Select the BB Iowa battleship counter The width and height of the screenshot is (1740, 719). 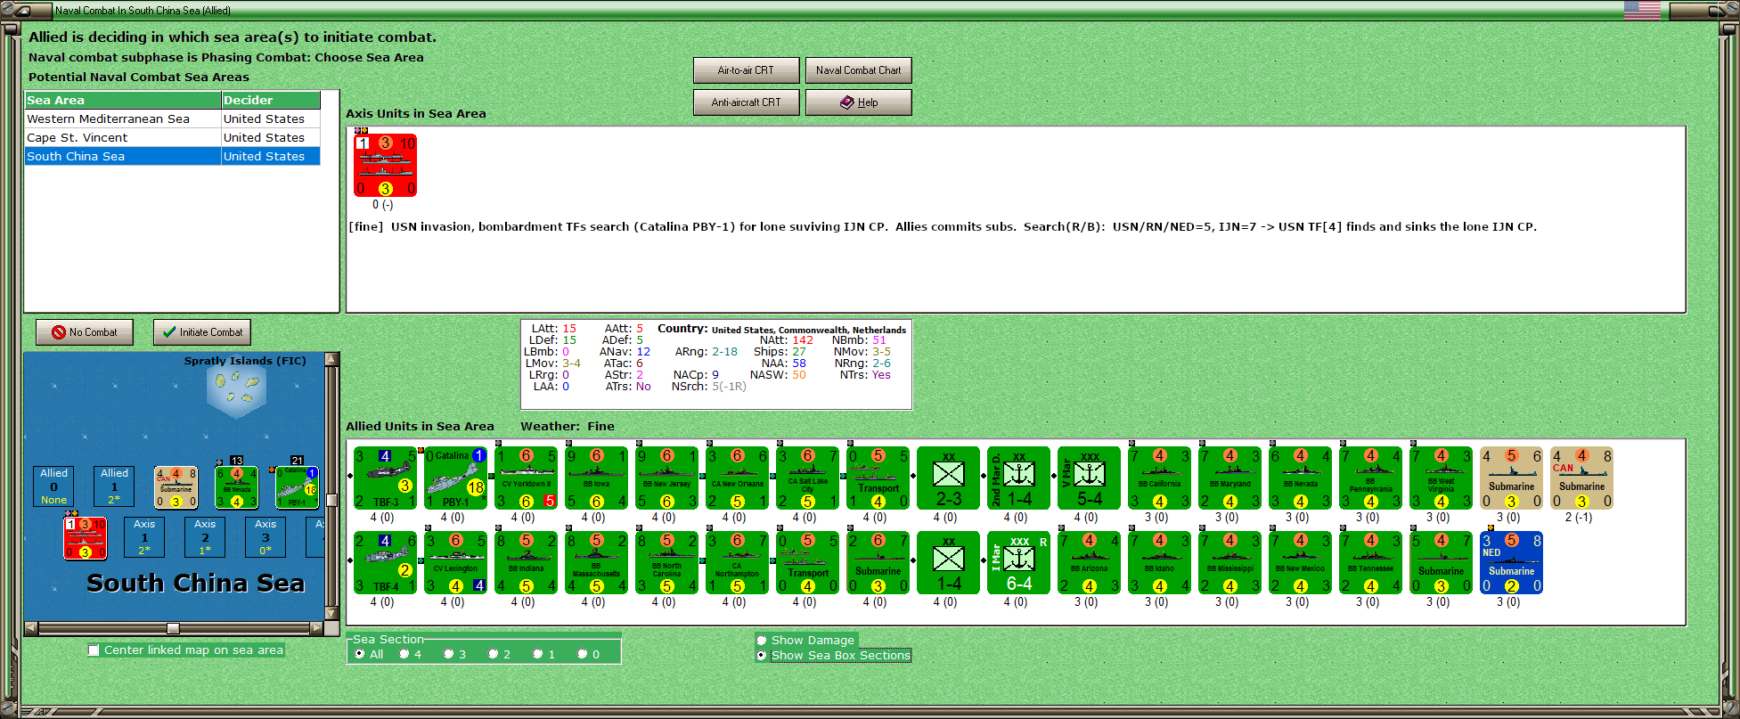pos(596,478)
